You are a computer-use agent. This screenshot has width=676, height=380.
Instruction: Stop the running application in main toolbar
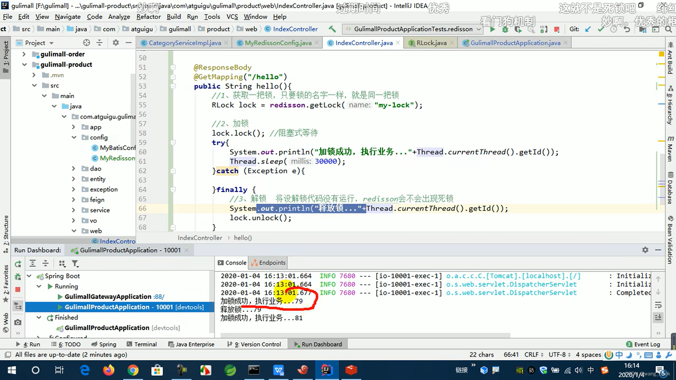click(557, 29)
